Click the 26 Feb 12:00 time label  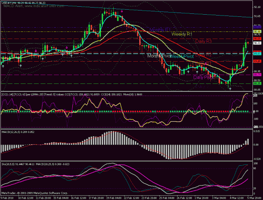[184, 198]
